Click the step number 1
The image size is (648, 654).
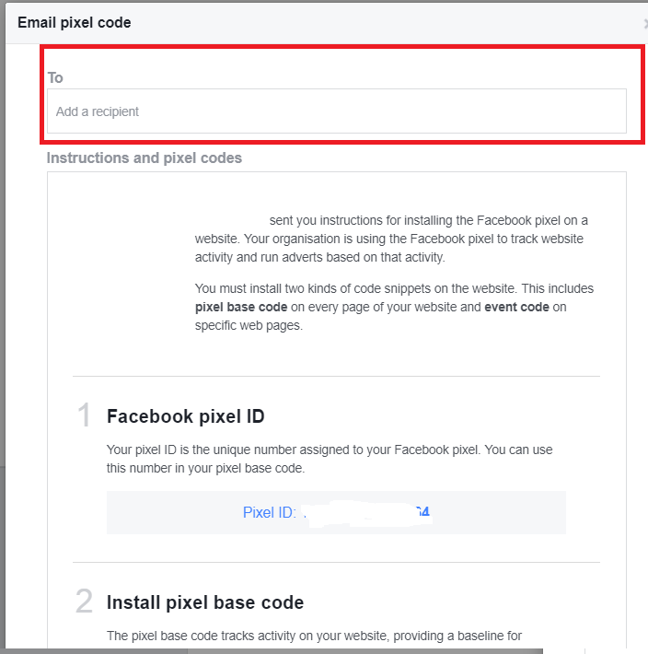click(85, 416)
